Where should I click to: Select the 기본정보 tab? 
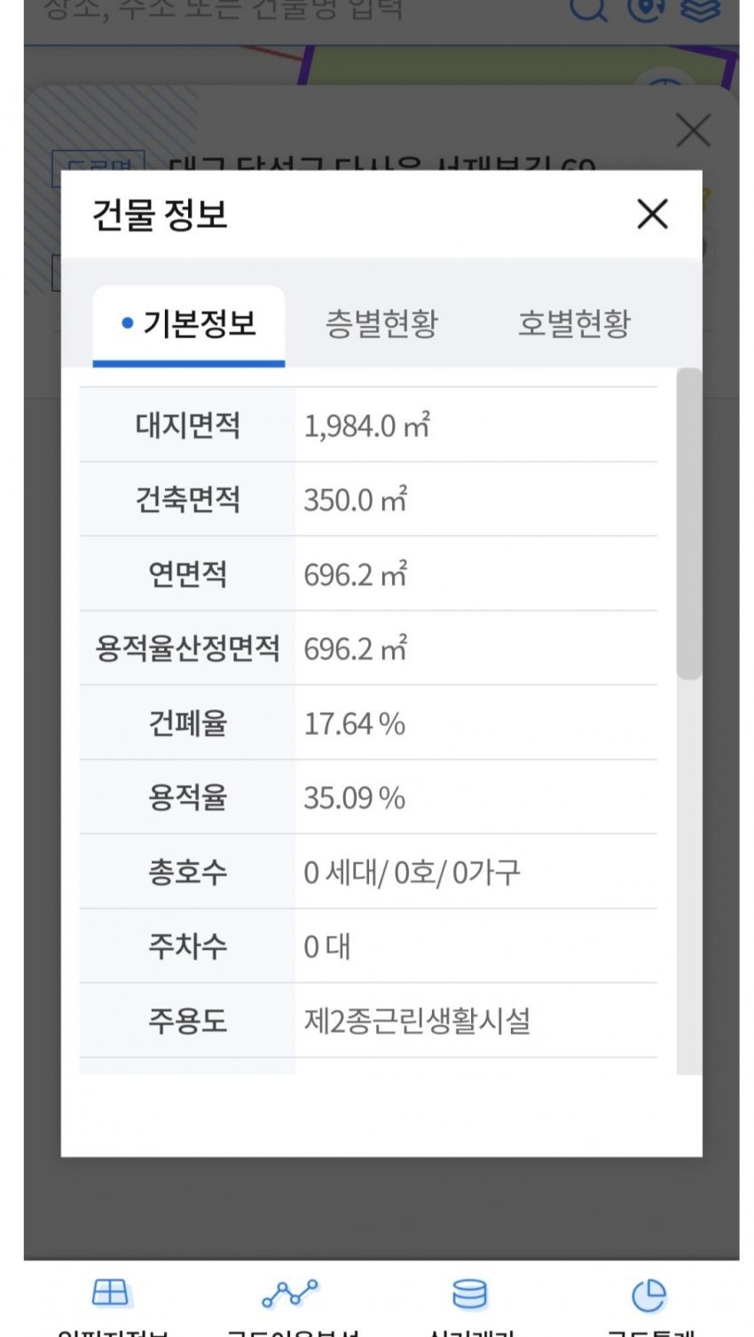click(x=189, y=323)
